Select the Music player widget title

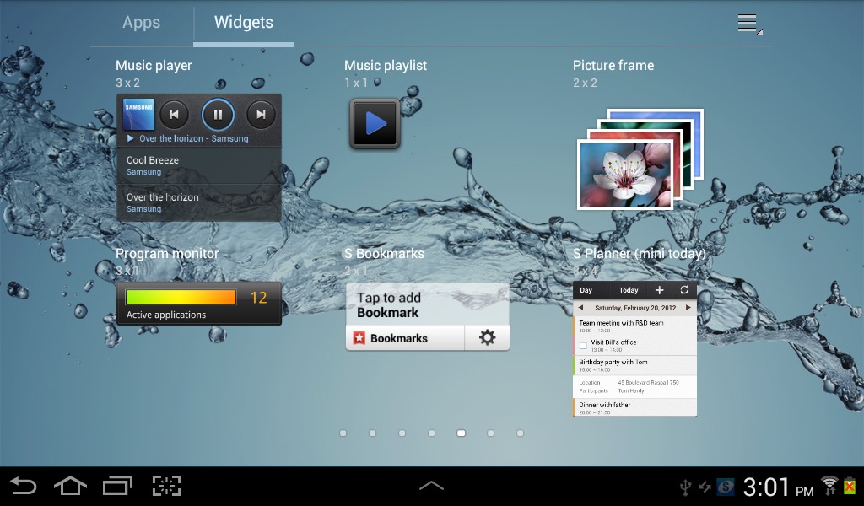tap(154, 66)
